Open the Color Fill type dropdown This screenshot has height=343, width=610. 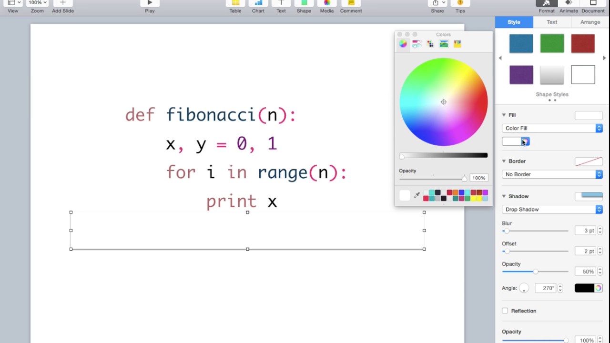click(552, 128)
